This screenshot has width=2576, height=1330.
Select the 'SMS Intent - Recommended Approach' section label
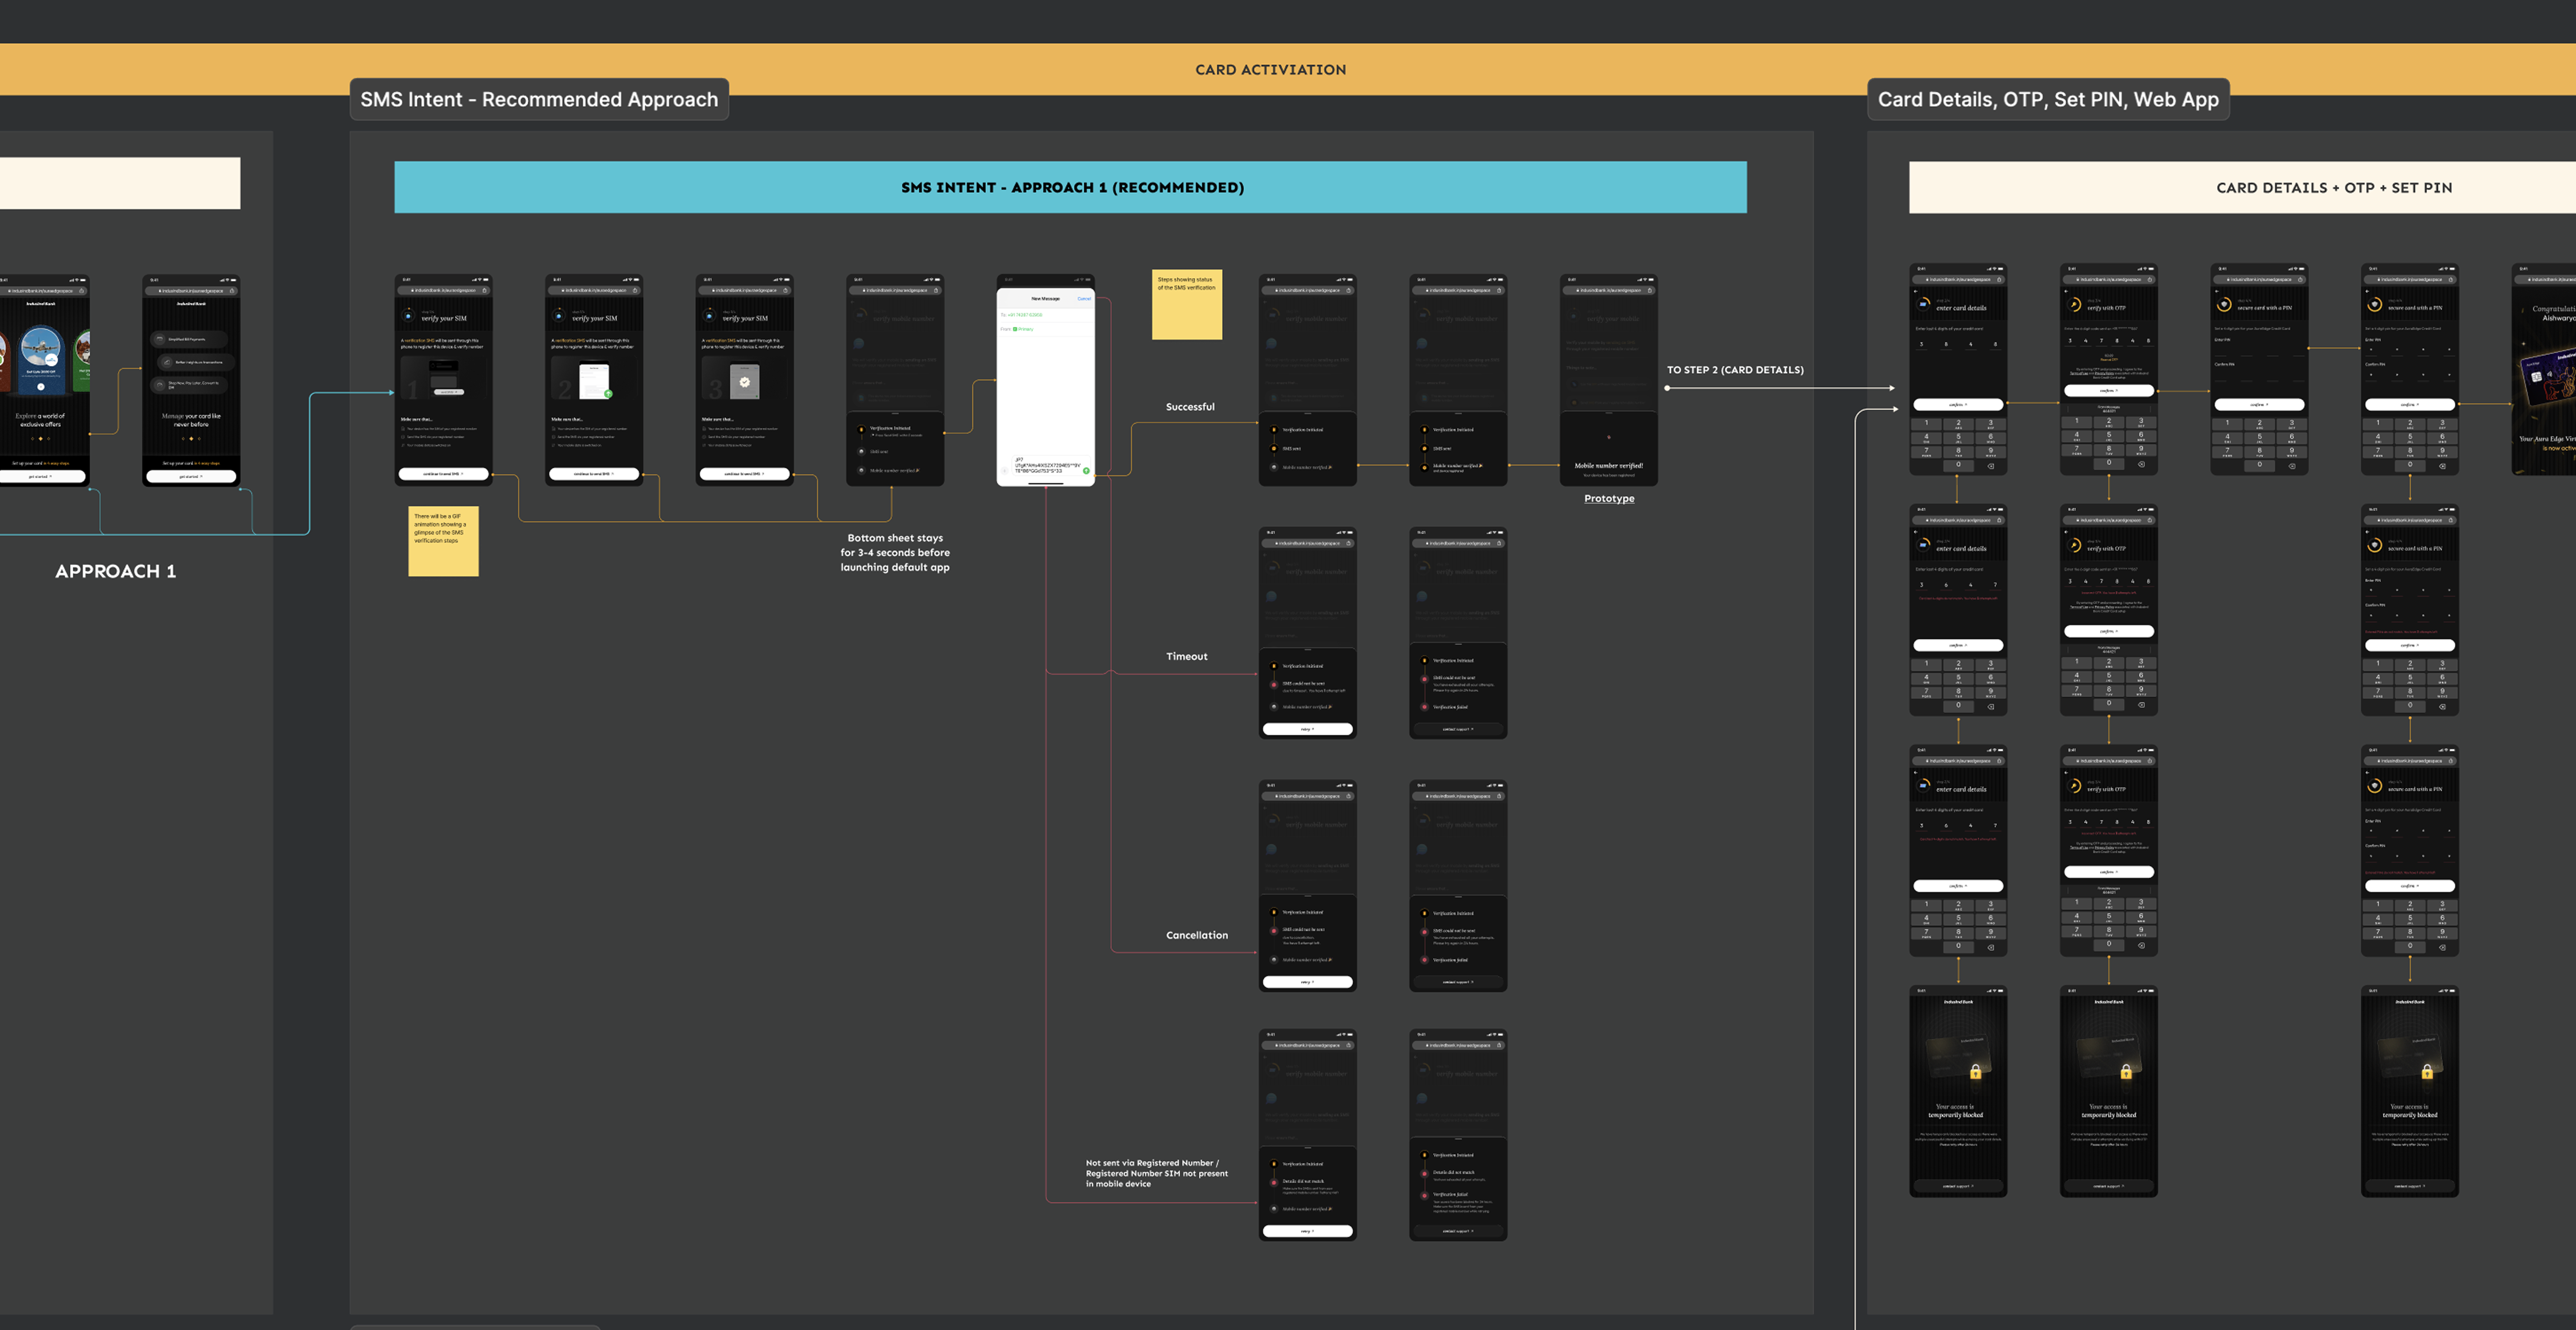point(539,99)
